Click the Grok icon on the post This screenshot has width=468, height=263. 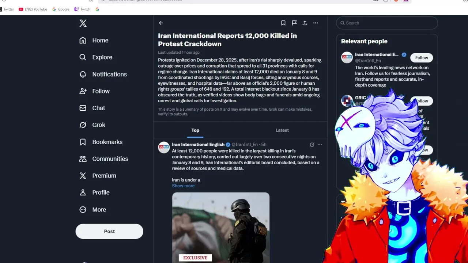pos(312,145)
